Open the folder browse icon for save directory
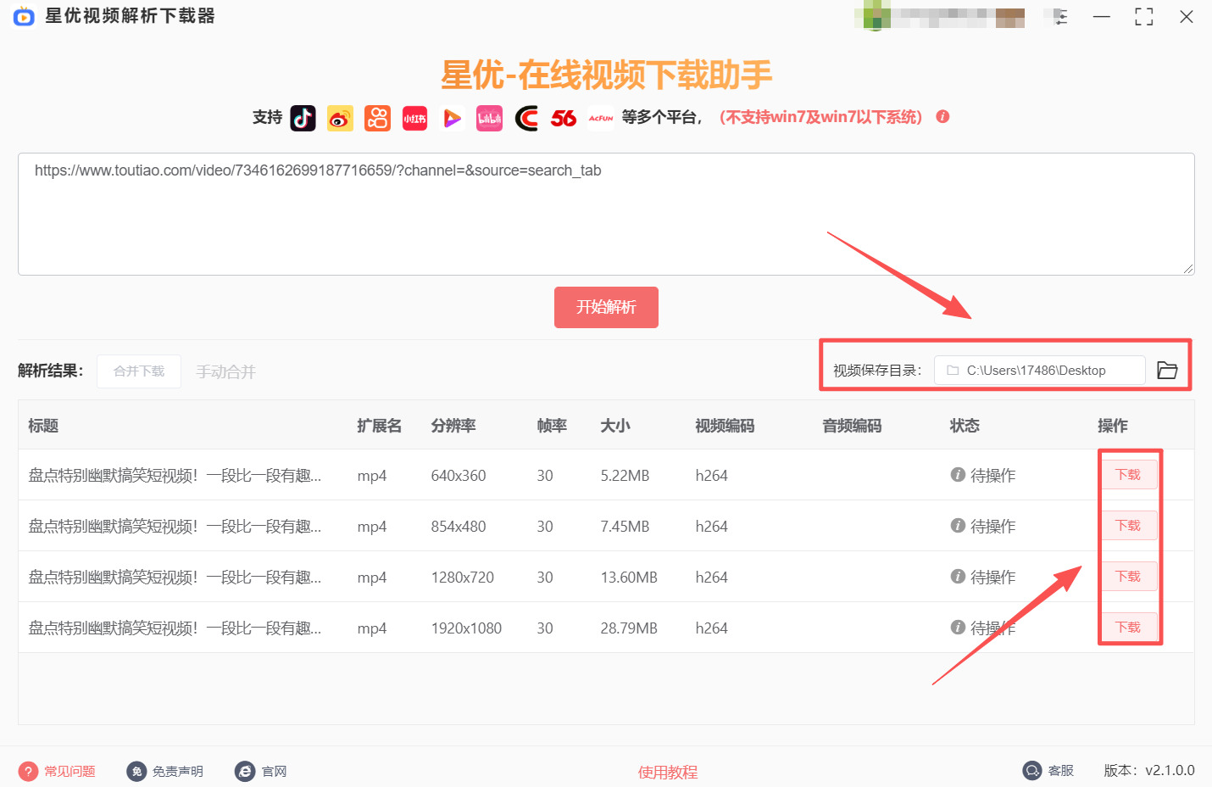The width and height of the screenshot is (1212, 787). [1167, 370]
